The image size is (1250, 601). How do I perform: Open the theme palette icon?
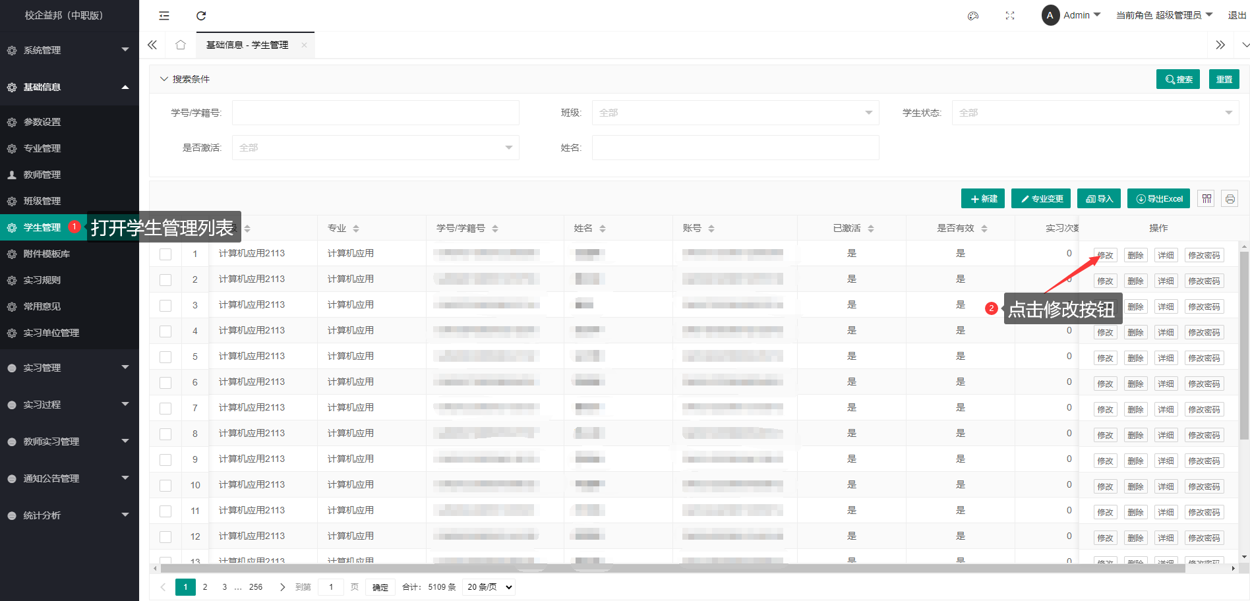point(972,16)
